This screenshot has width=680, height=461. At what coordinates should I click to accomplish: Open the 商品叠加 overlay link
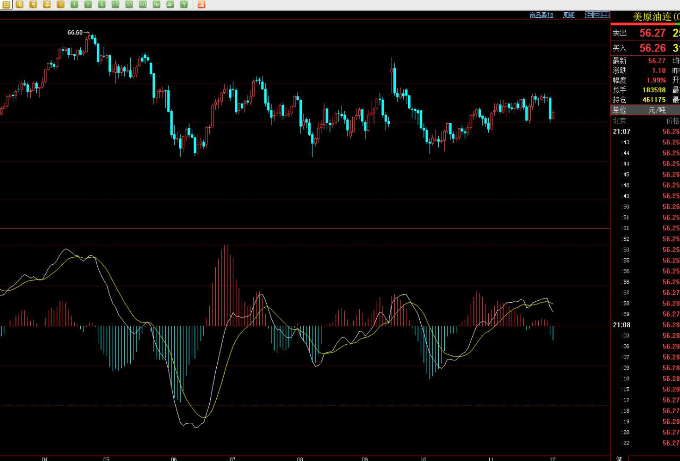click(541, 15)
